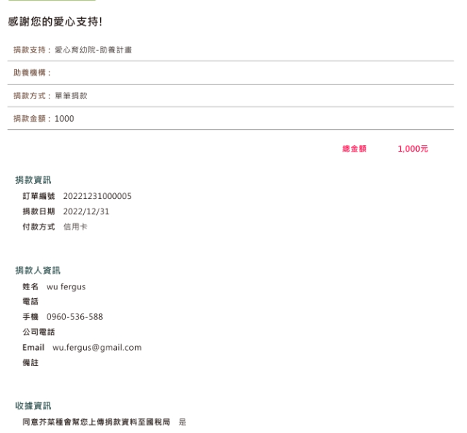Click the donation date 2022/12/31
The image size is (467, 433).
(x=86, y=211)
